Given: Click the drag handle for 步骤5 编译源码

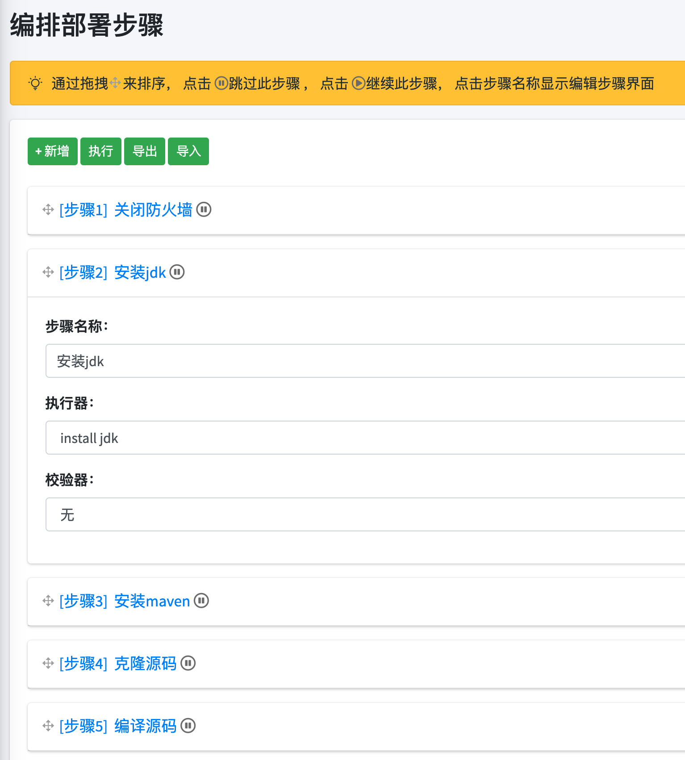Looking at the screenshot, I should click(48, 726).
